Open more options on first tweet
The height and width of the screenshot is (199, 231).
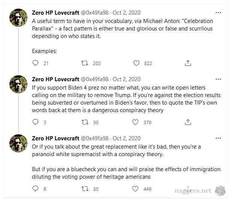click(218, 13)
